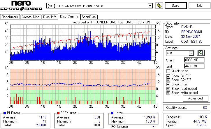This screenshot has width=211, height=129.
Task: Click the PI Failures average 0.01
Action: point(97,117)
